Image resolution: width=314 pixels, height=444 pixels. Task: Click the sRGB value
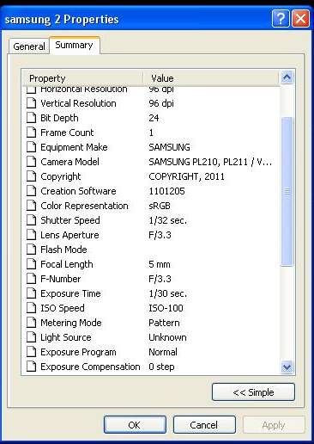tap(160, 206)
